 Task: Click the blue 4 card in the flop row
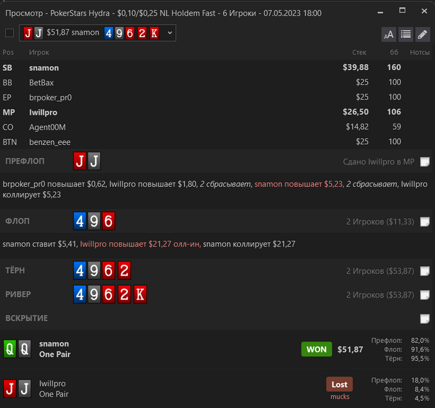pos(80,221)
